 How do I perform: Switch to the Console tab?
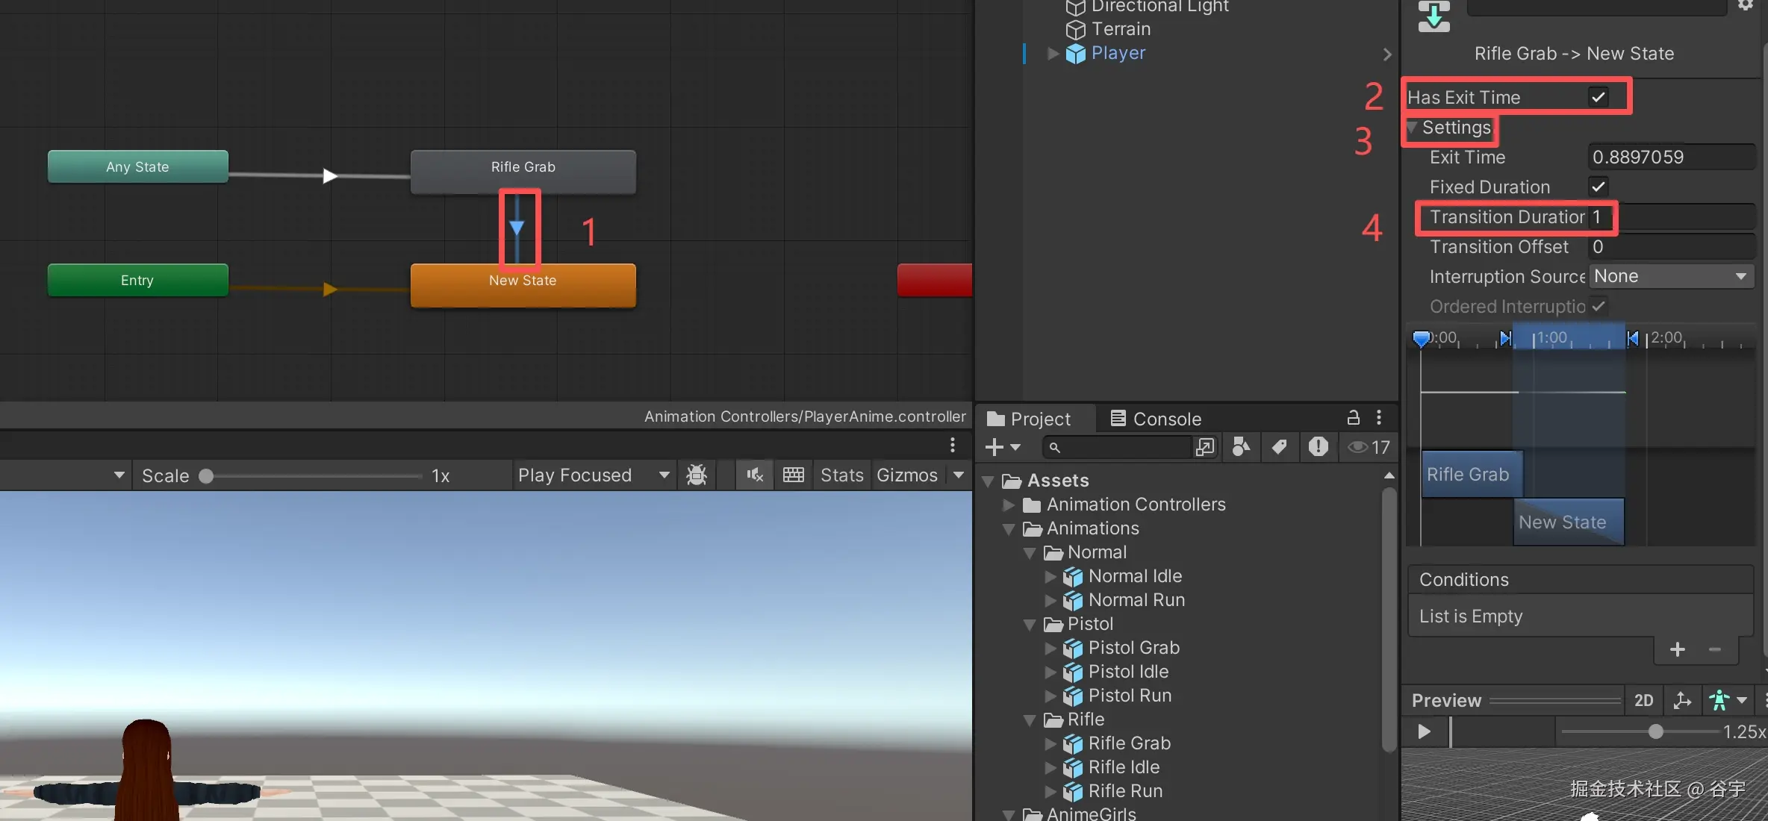[1156, 419]
